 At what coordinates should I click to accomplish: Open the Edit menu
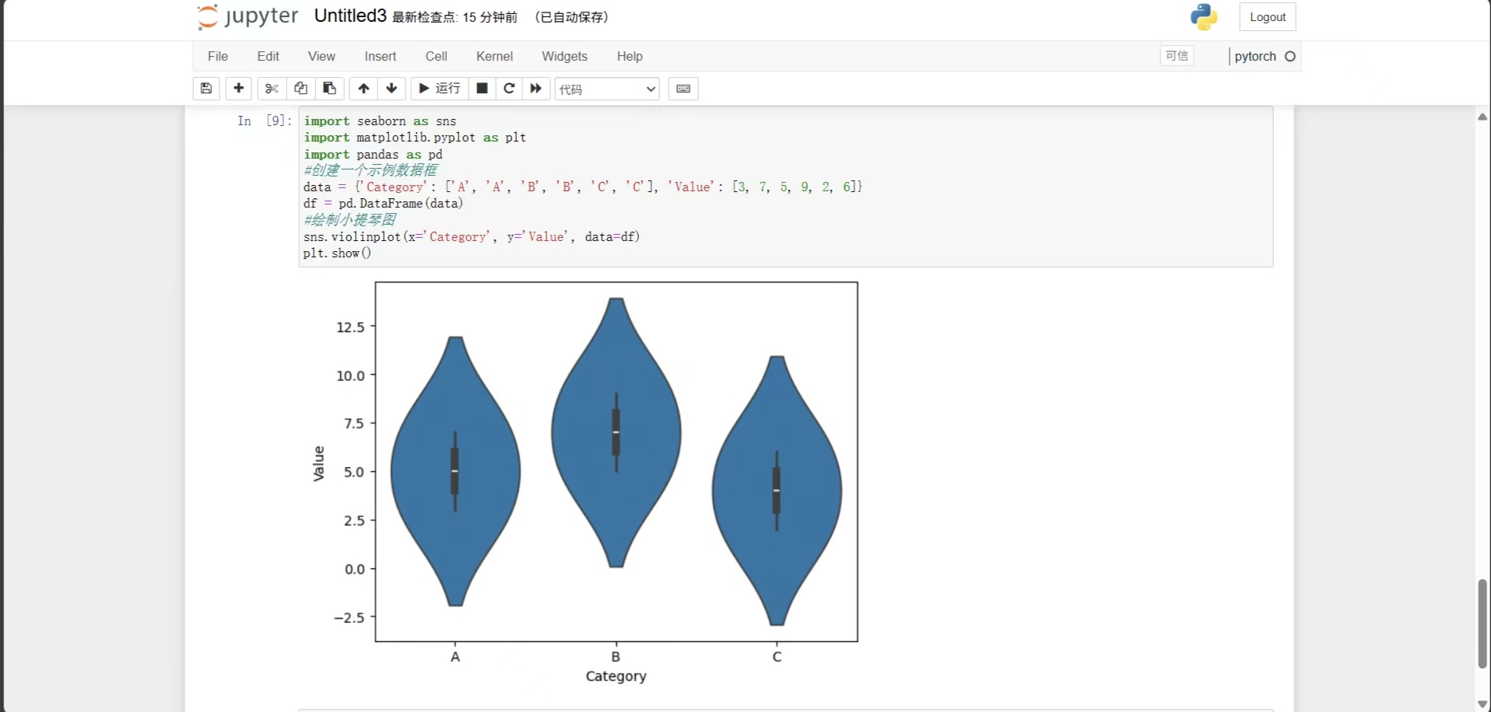(x=268, y=56)
